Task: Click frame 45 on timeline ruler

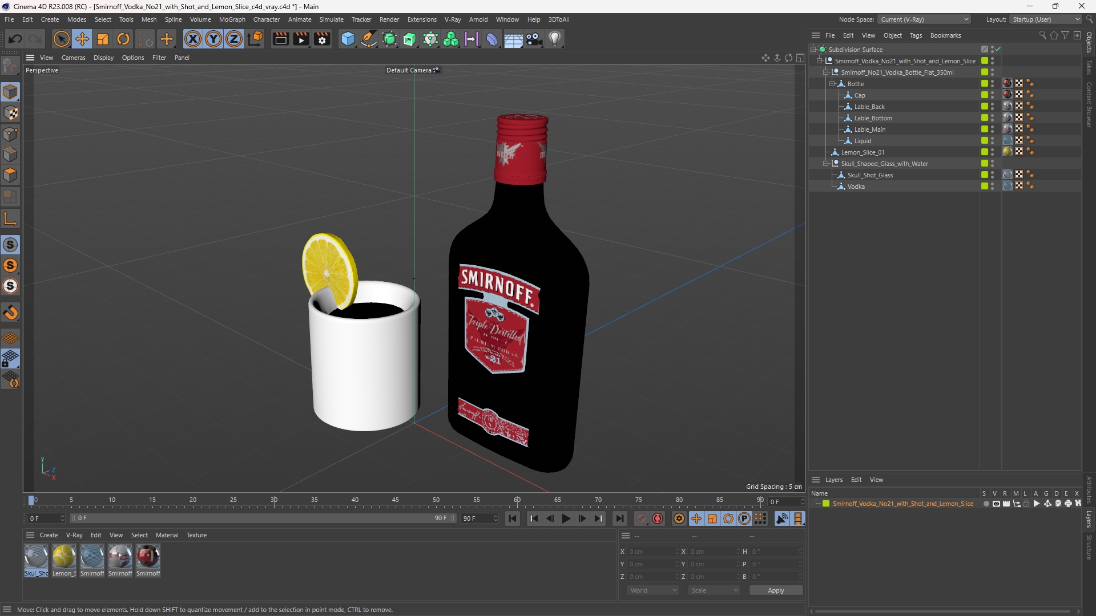Action: (x=396, y=500)
